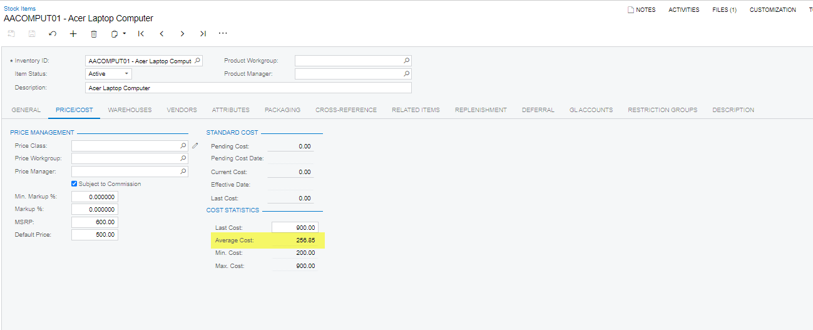This screenshot has width=813, height=330.
Task: Edit Price Class with the pencil icon
Action: coord(195,146)
